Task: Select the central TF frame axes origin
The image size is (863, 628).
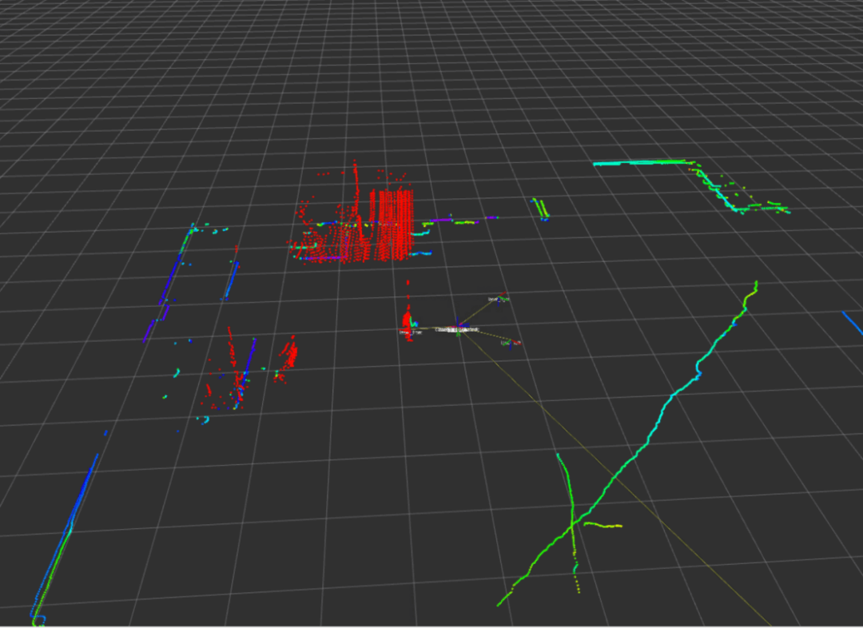Action: (459, 329)
